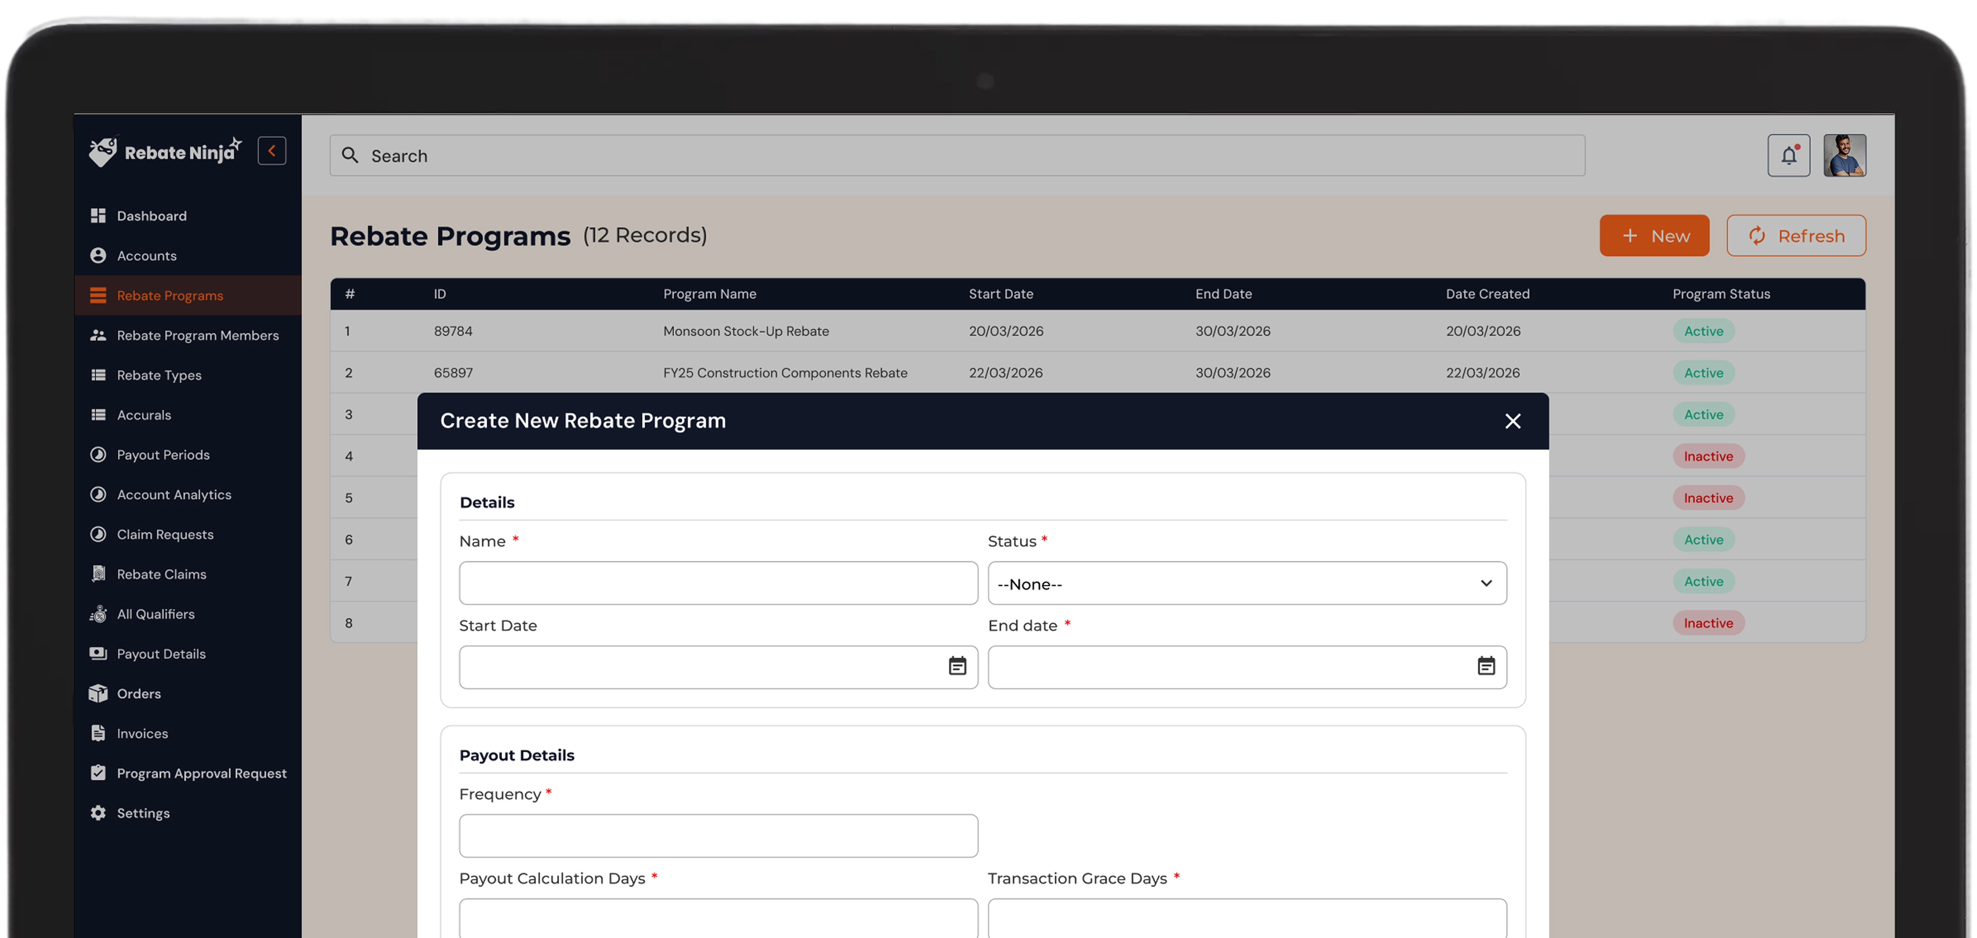Open Claim Requests
This screenshot has height=938, width=1977.
(165, 535)
